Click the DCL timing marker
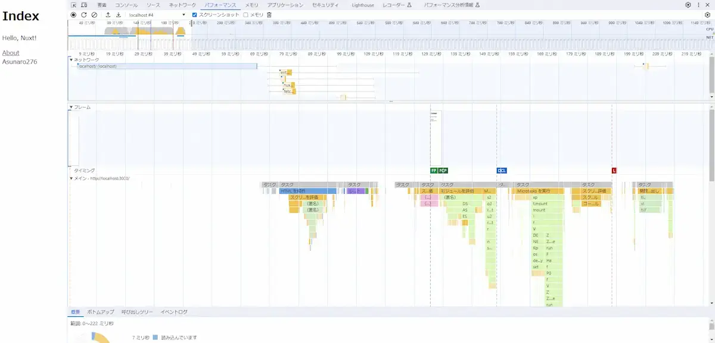715x343 pixels. (502, 171)
